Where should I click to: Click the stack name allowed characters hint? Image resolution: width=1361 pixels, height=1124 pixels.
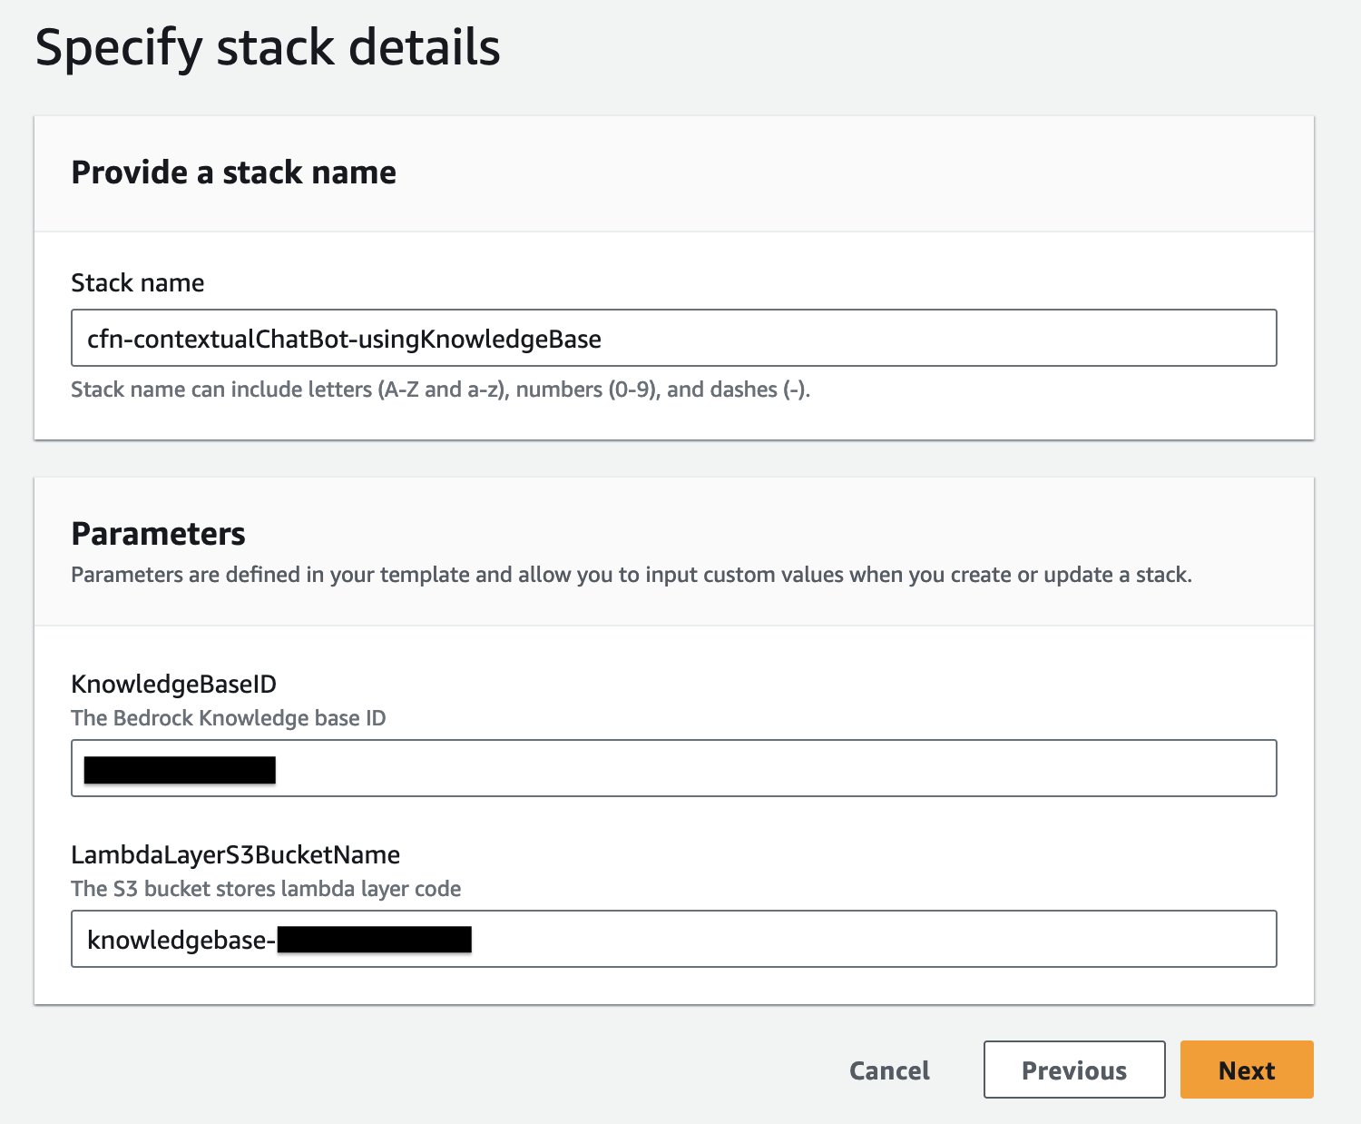441,389
